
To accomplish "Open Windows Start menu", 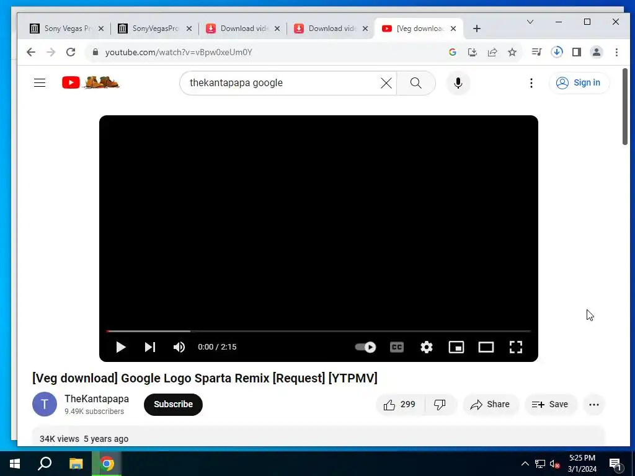I will click(x=15, y=464).
